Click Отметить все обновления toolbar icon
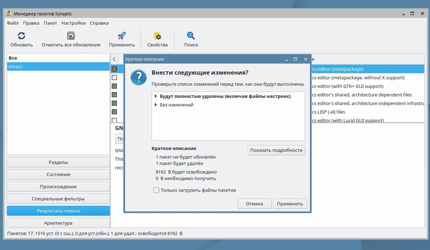The width and height of the screenshot is (430, 250). (71, 36)
